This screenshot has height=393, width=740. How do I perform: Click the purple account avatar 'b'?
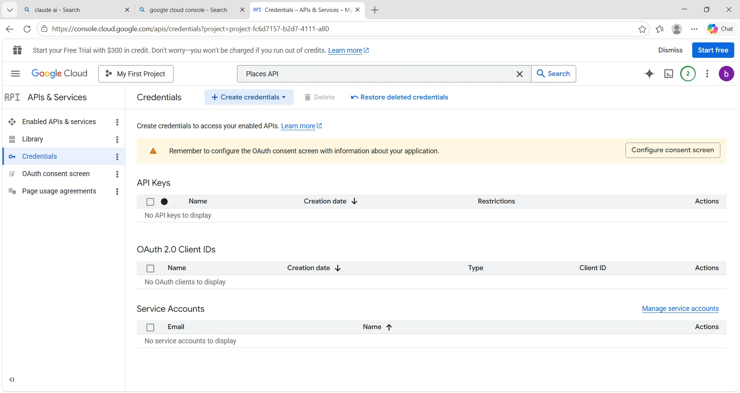(726, 74)
